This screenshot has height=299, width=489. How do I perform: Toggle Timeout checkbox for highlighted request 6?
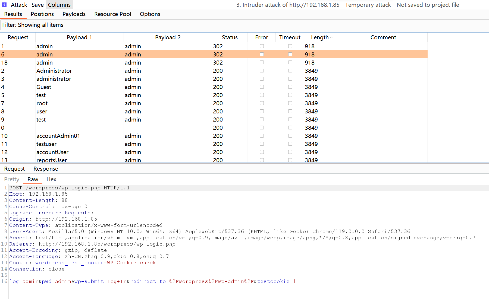290,55
